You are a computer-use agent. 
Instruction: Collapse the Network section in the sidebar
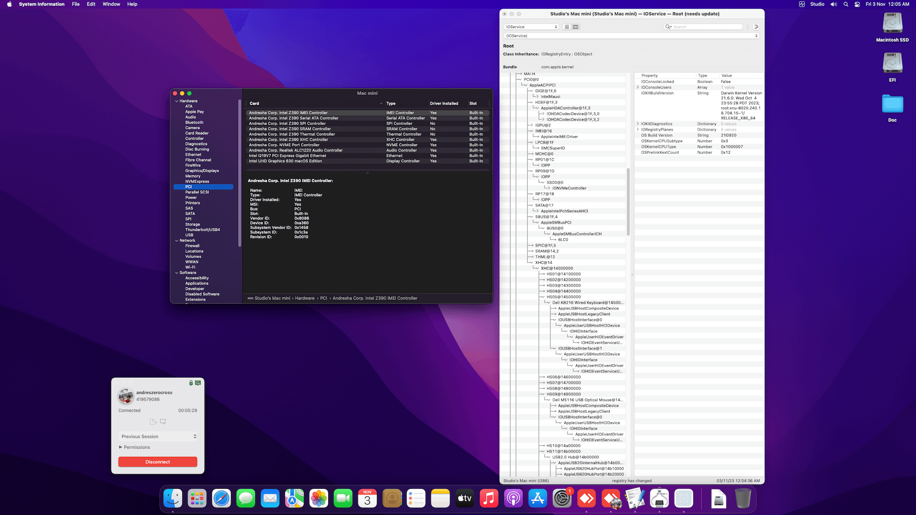(177, 241)
